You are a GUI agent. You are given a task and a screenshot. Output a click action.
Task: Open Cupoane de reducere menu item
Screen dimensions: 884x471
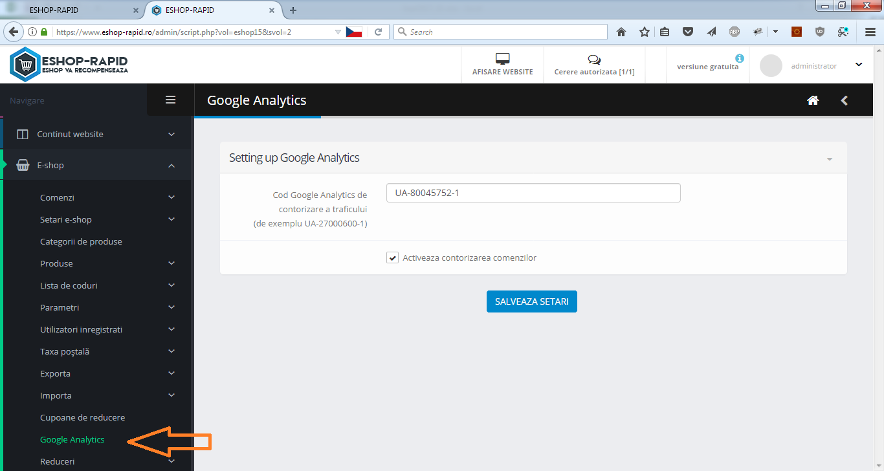[x=82, y=417]
